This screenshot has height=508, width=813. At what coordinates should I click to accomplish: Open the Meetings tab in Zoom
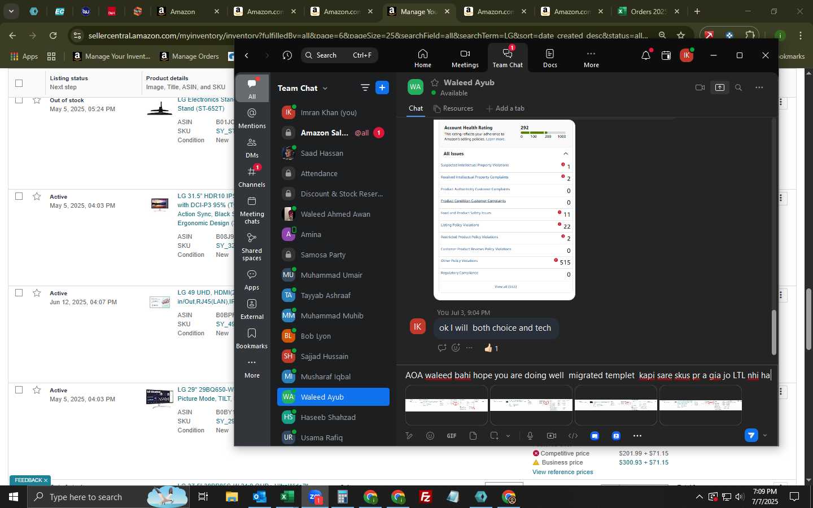pos(465,58)
